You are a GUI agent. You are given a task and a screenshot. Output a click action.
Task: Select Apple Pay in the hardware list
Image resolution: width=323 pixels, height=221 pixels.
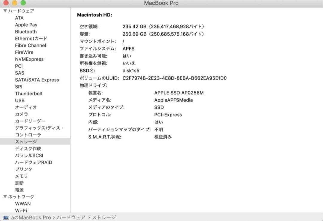(26, 25)
